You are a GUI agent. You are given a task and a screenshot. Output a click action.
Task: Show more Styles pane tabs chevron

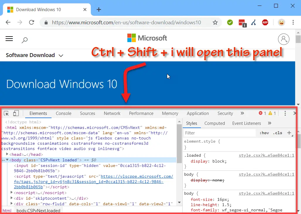click(x=269, y=123)
